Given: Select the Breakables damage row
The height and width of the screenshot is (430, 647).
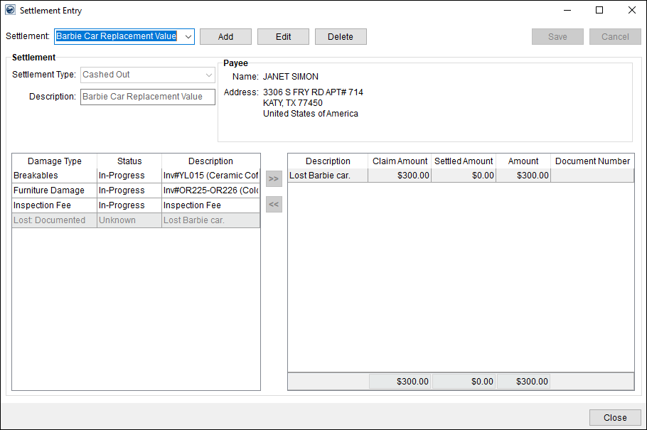Looking at the screenshot, I should tap(54, 176).
